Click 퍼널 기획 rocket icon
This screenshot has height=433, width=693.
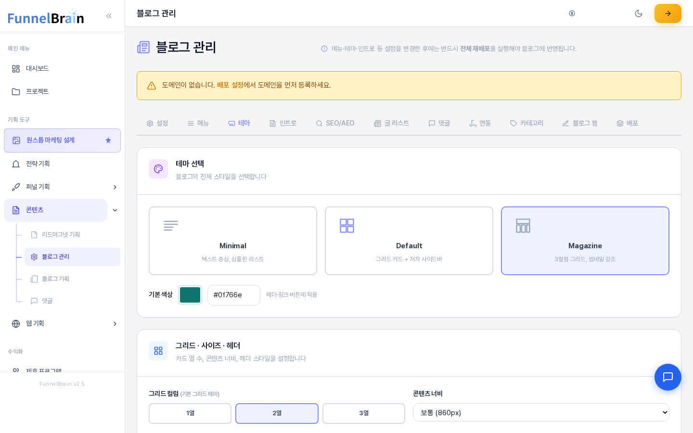(x=16, y=187)
